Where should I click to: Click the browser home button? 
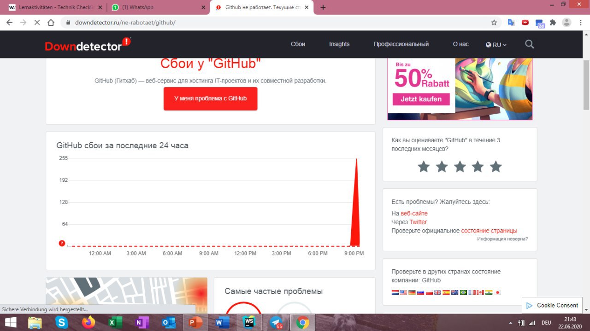[51, 22]
